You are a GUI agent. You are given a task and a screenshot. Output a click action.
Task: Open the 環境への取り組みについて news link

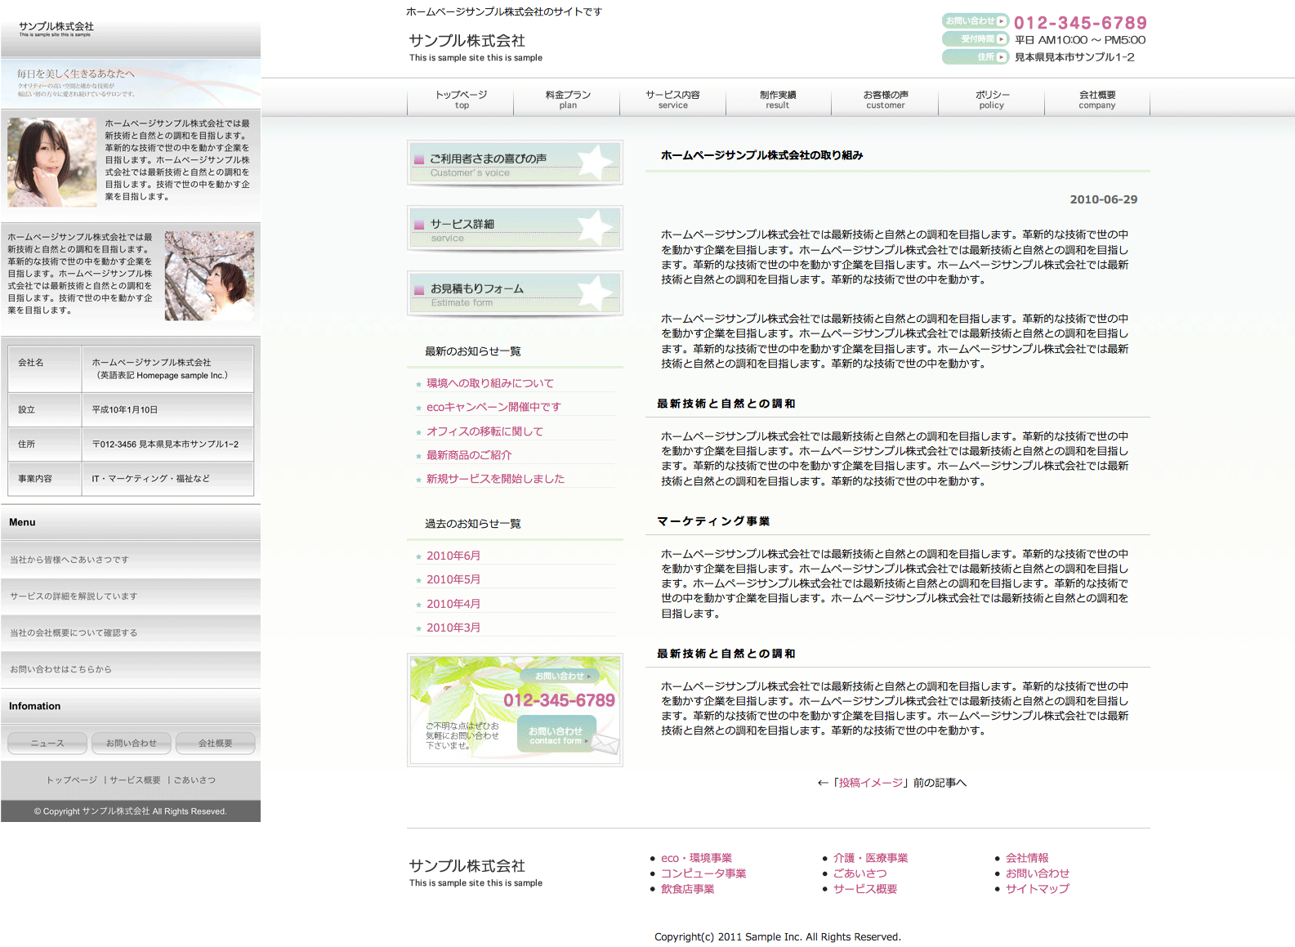(489, 383)
